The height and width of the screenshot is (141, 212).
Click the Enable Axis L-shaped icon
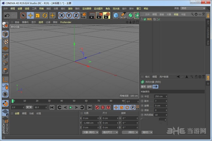5,80
